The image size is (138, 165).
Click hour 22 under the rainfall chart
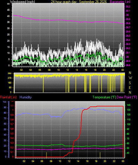(114, 161)
